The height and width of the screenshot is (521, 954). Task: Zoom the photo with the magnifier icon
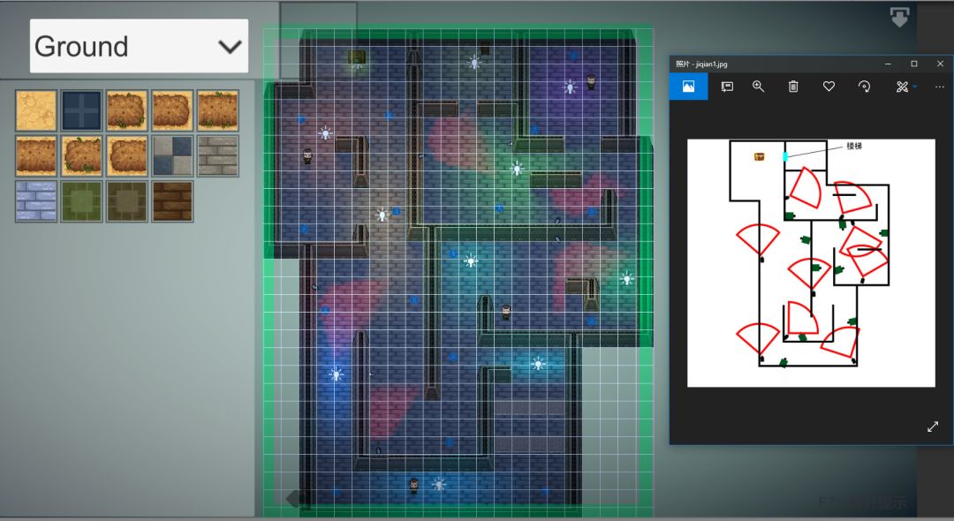click(x=758, y=87)
